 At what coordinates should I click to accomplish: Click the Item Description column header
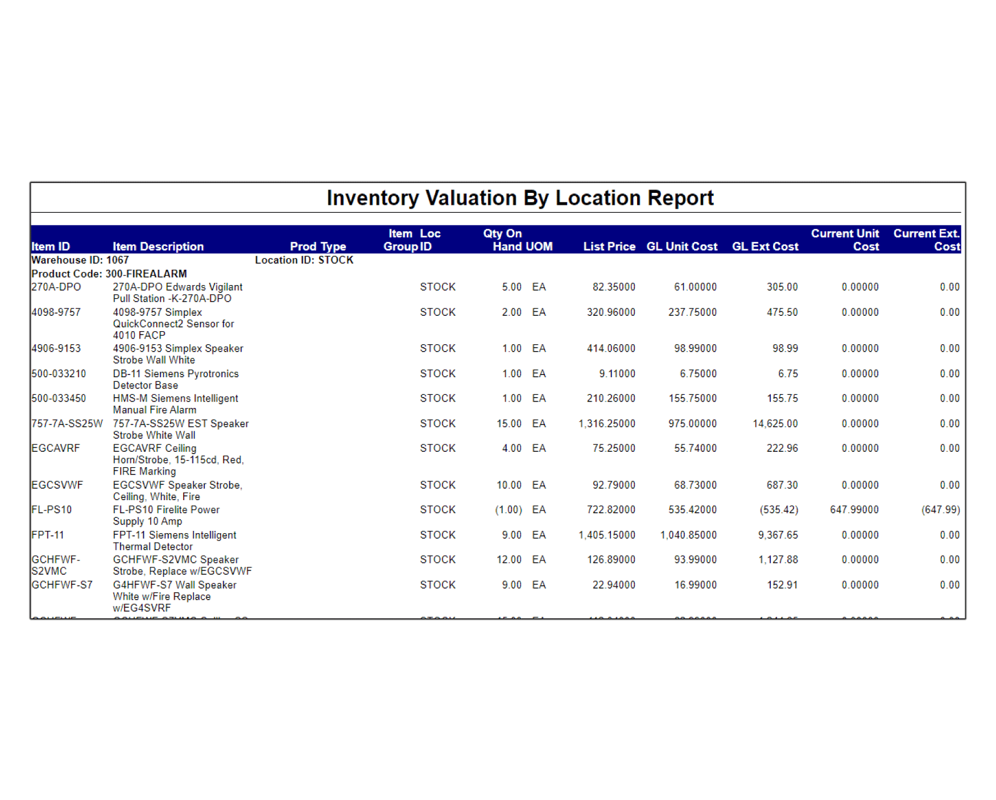[x=158, y=246]
